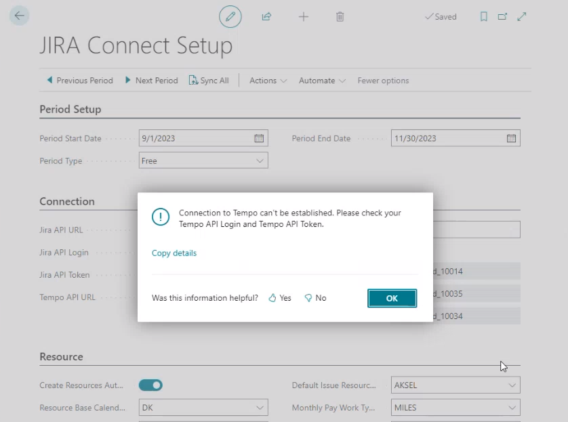Delete record with trash icon

click(x=340, y=17)
